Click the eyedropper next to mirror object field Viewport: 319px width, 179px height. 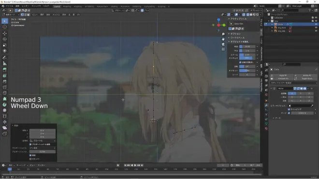pyautogui.click(x=312, y=106)
